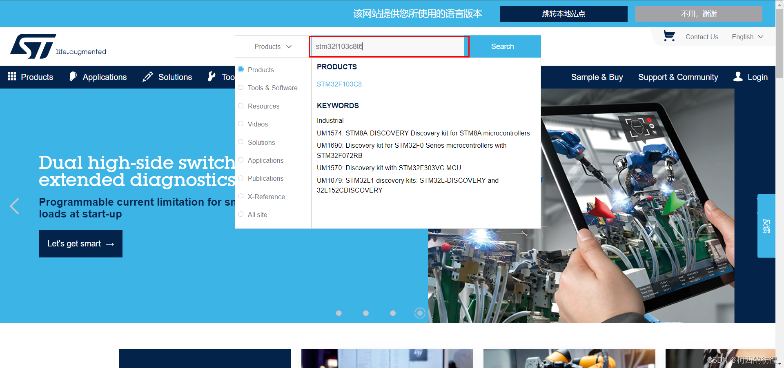Click the blue Search button
This screenshot has height=368, width=784.
[503, 47]
